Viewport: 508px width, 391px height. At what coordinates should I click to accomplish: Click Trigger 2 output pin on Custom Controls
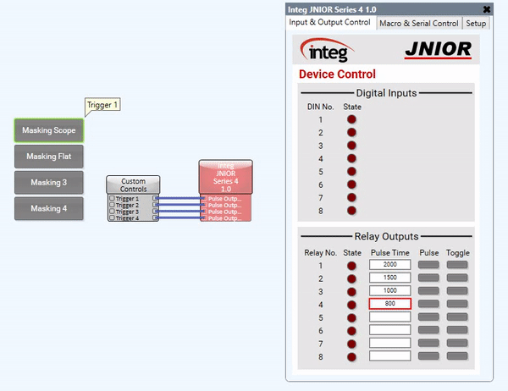click(155, 205)
